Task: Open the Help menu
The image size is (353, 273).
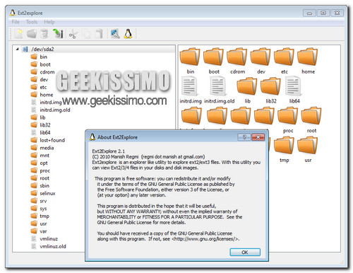Action: (49, 22)
